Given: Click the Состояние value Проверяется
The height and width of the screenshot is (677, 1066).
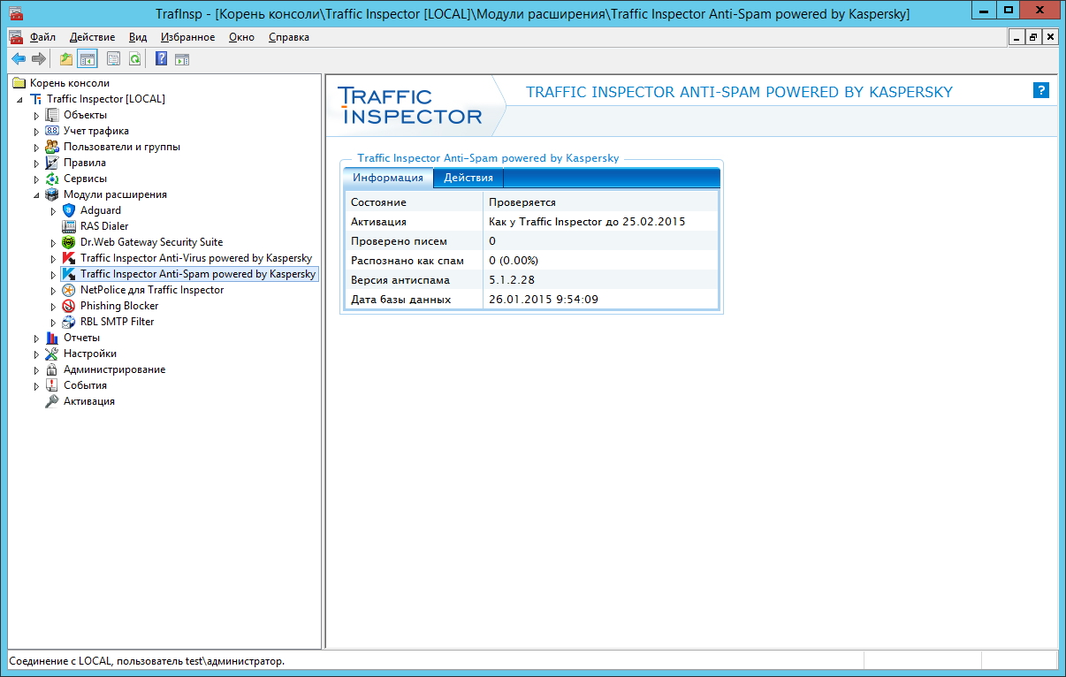Looking at the screenshot, I should pyautogui.click(x=522, y=202).
